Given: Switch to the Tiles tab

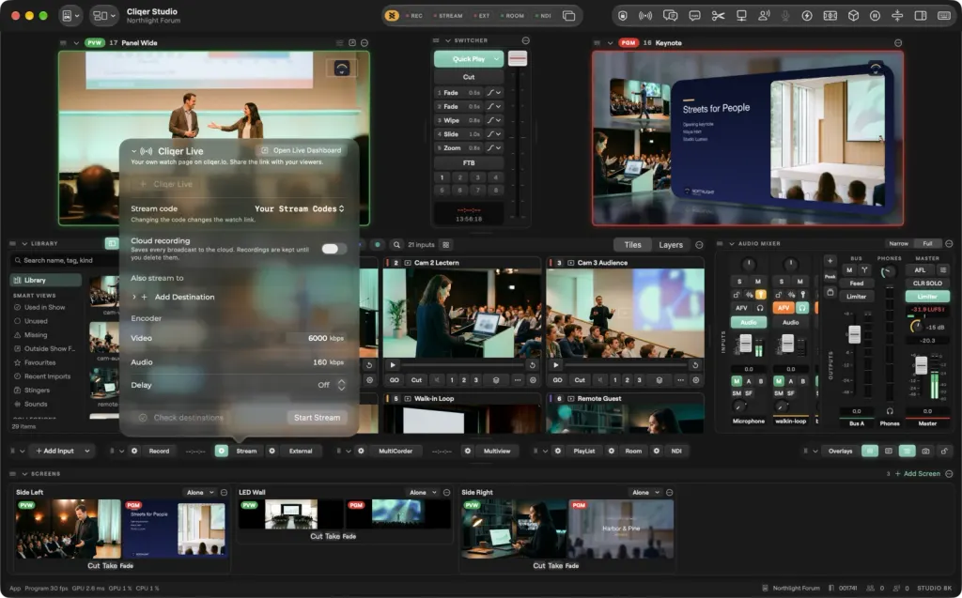Looking at the screenshot, I should [x=632, y=245].
